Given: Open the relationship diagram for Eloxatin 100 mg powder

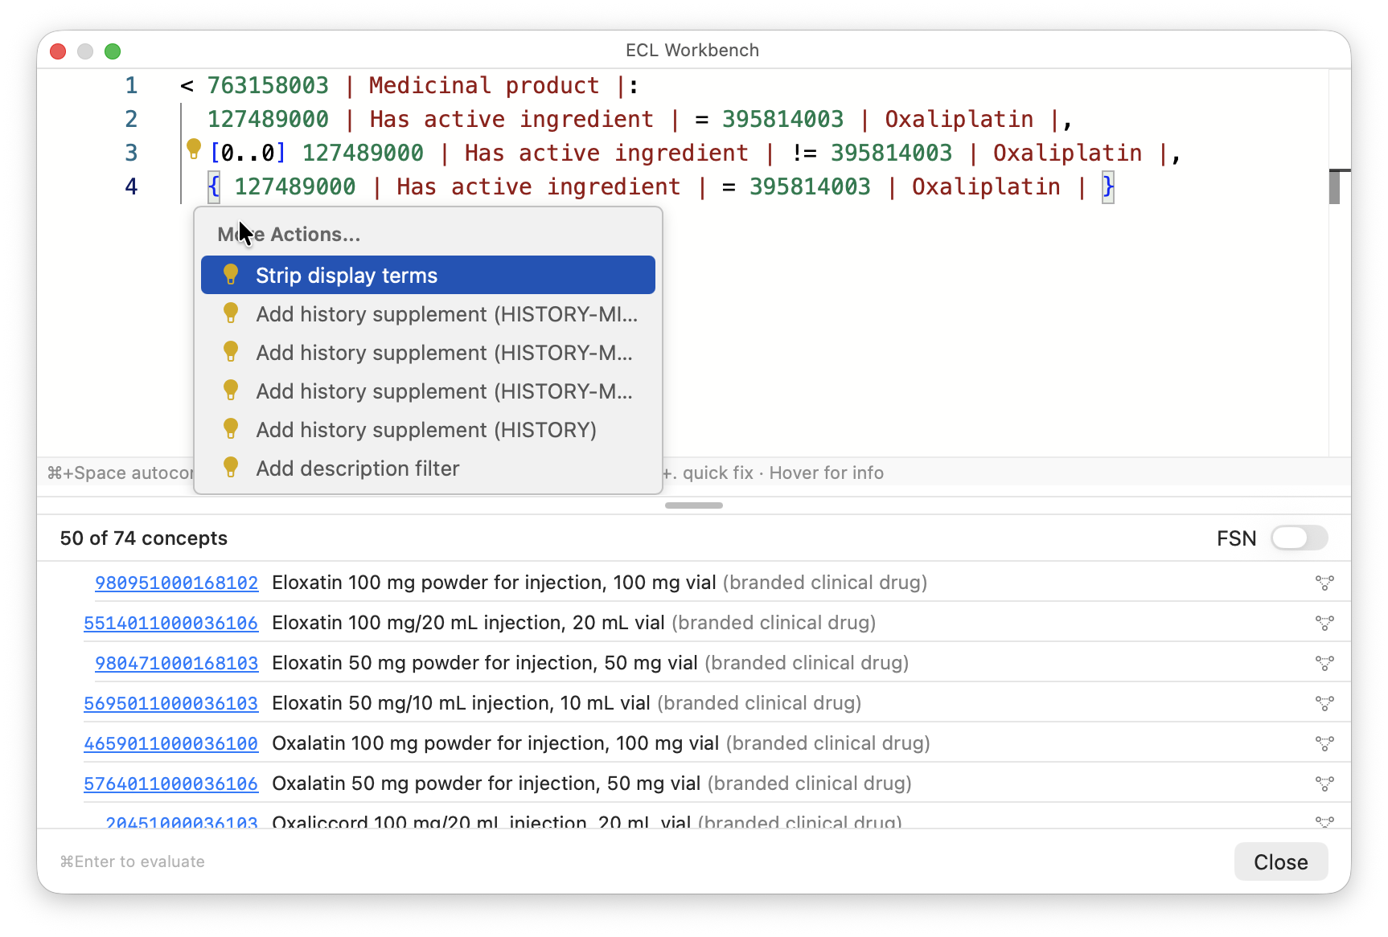Looking at the screenshot, I should (1325, 583).
